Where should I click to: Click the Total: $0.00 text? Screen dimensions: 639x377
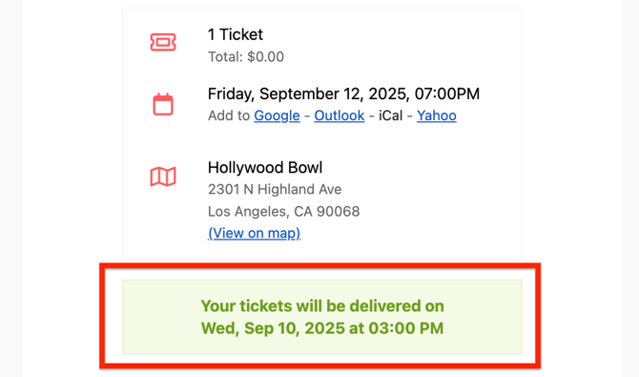tap(246, 56)
